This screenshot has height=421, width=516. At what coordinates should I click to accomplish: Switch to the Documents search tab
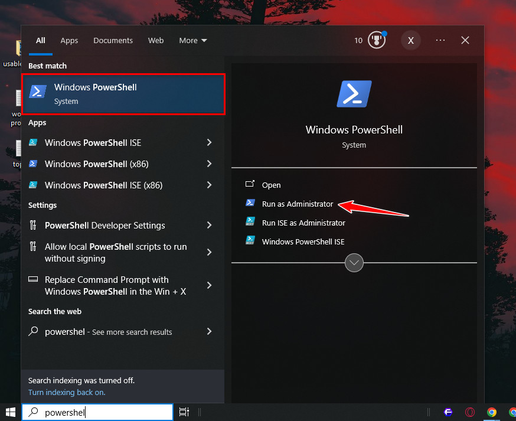click(x=113, y=40)
